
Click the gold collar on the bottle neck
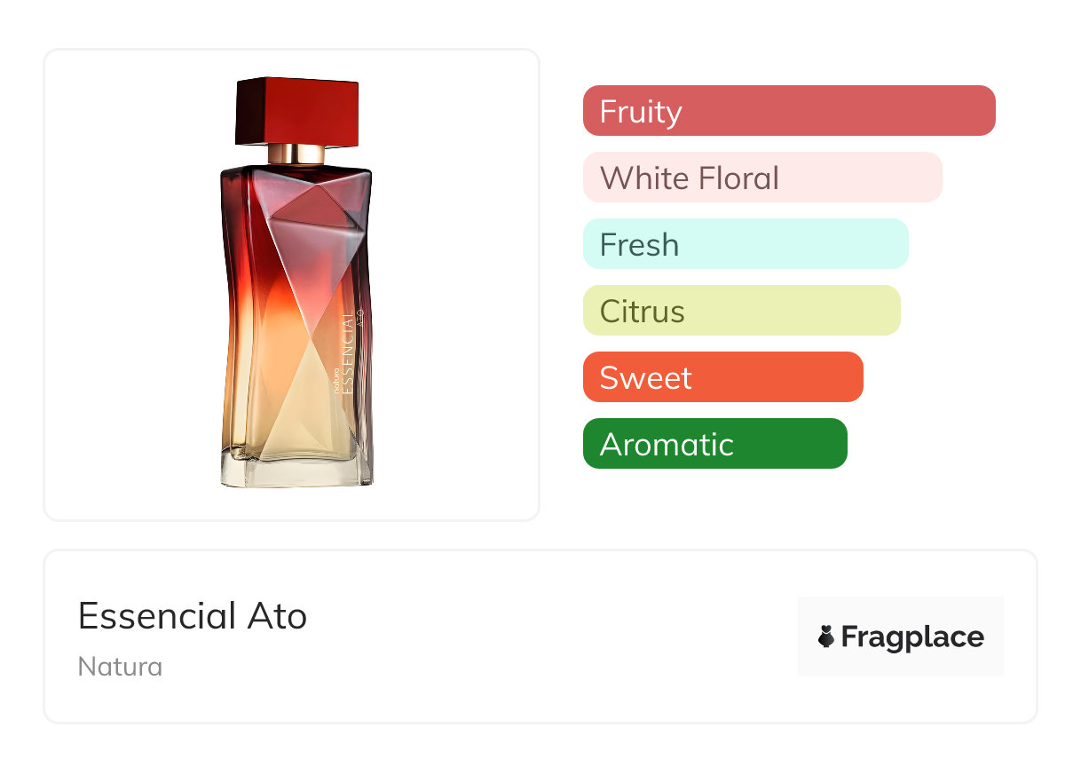coord(296,153)
